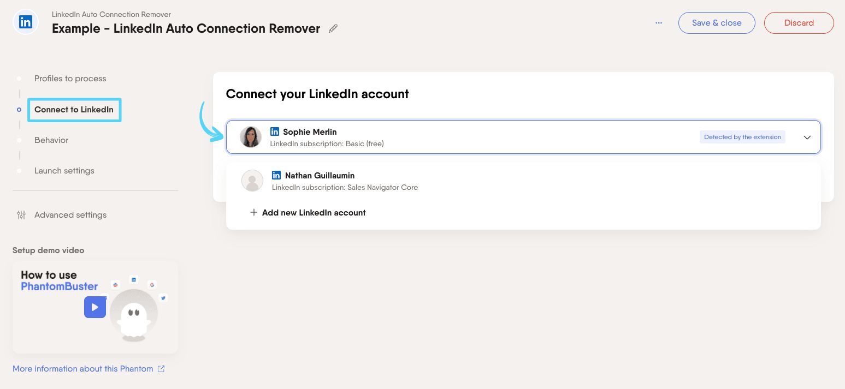This screenshot has height=389, width=845.
Task: Click the Advanced settings sliders icon
Action: pos(21,215)
